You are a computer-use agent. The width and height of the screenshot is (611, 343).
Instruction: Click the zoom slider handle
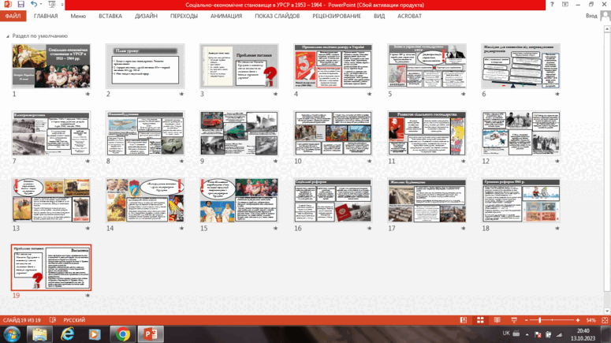coord(540,320)
